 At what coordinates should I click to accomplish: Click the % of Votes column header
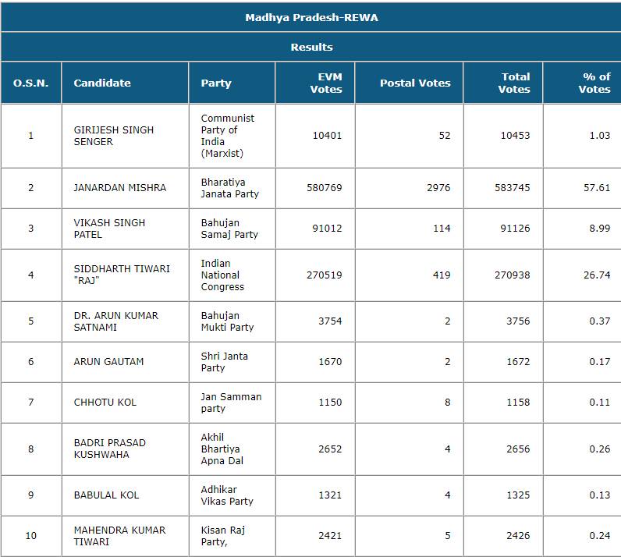pyautogui.click(x=594, y=83)
